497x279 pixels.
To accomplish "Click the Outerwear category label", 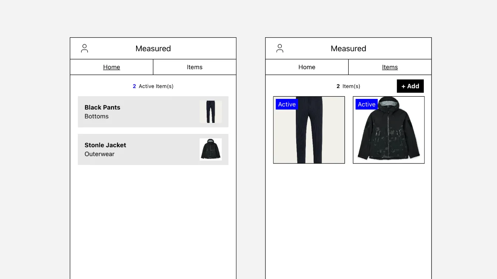I will pyautogui.click(x=99, y=154).
